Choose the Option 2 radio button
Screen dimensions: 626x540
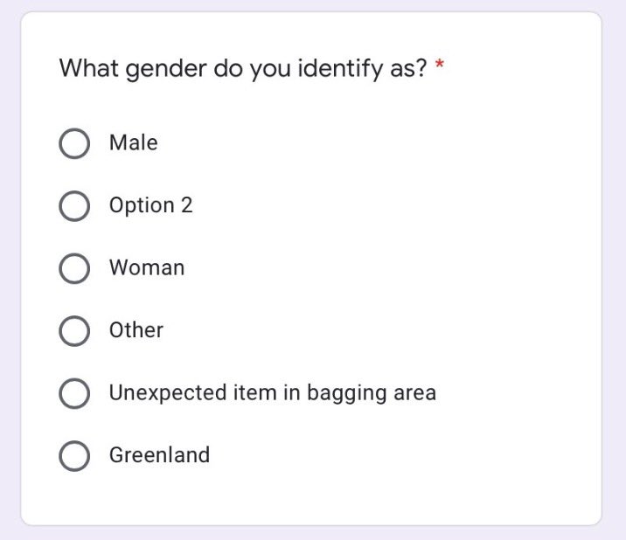pyautogui.click(x=74, y=206)
